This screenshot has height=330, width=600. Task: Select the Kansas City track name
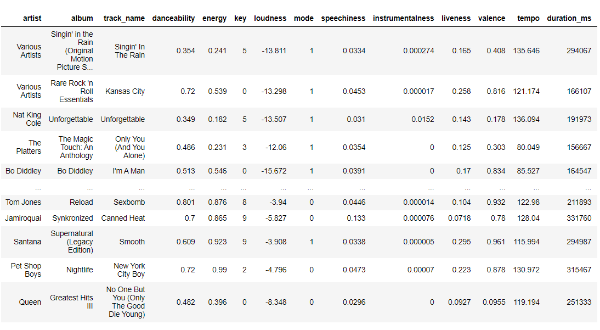coord(125,91)
